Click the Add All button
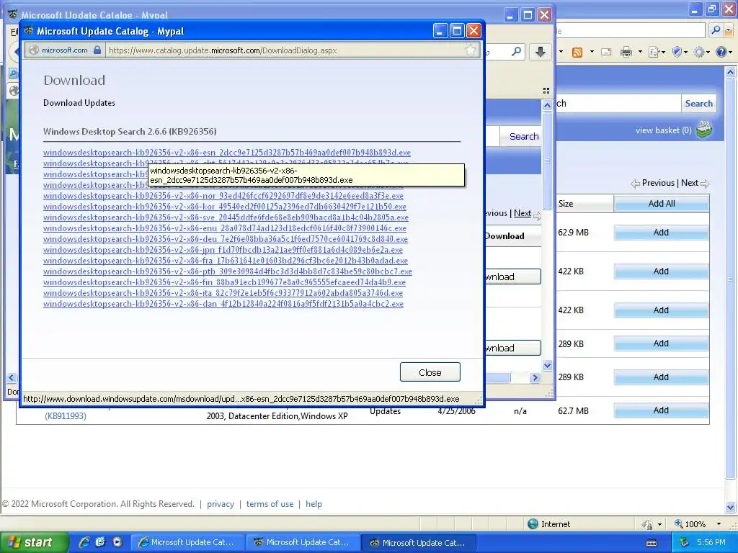Image resolution: width=738 pixels, height=553 pixels. point(662,204)
